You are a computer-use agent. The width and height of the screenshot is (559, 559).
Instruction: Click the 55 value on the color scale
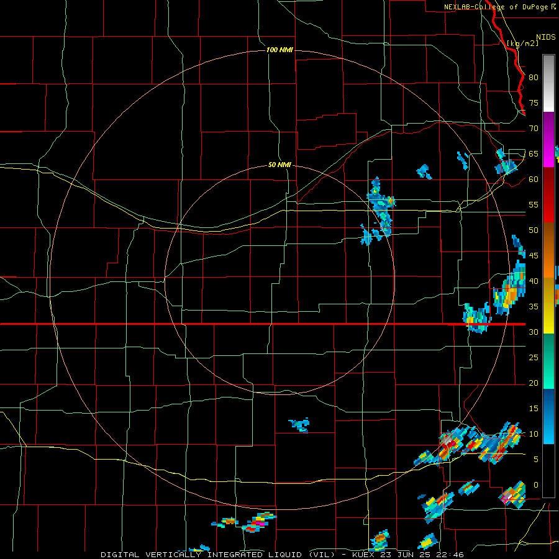534,204
